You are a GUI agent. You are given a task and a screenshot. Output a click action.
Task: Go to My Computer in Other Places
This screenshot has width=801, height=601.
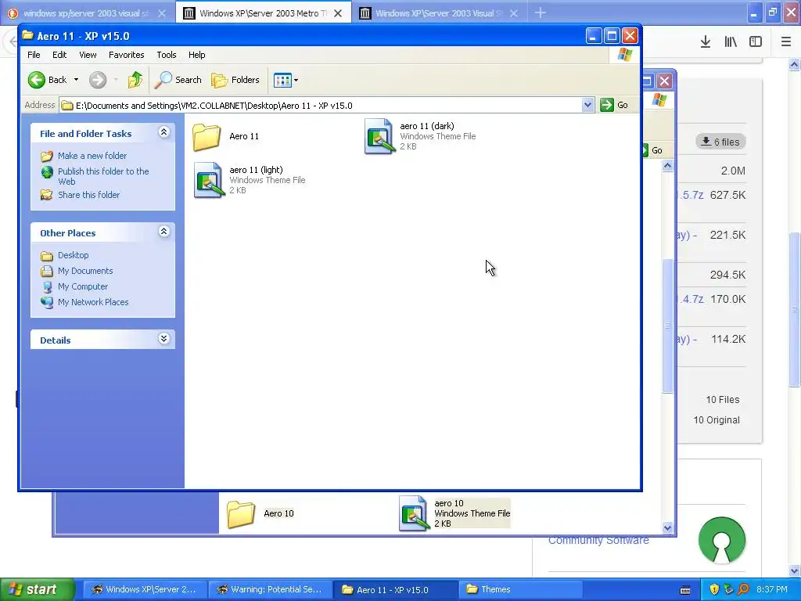[x=83, y=286]
